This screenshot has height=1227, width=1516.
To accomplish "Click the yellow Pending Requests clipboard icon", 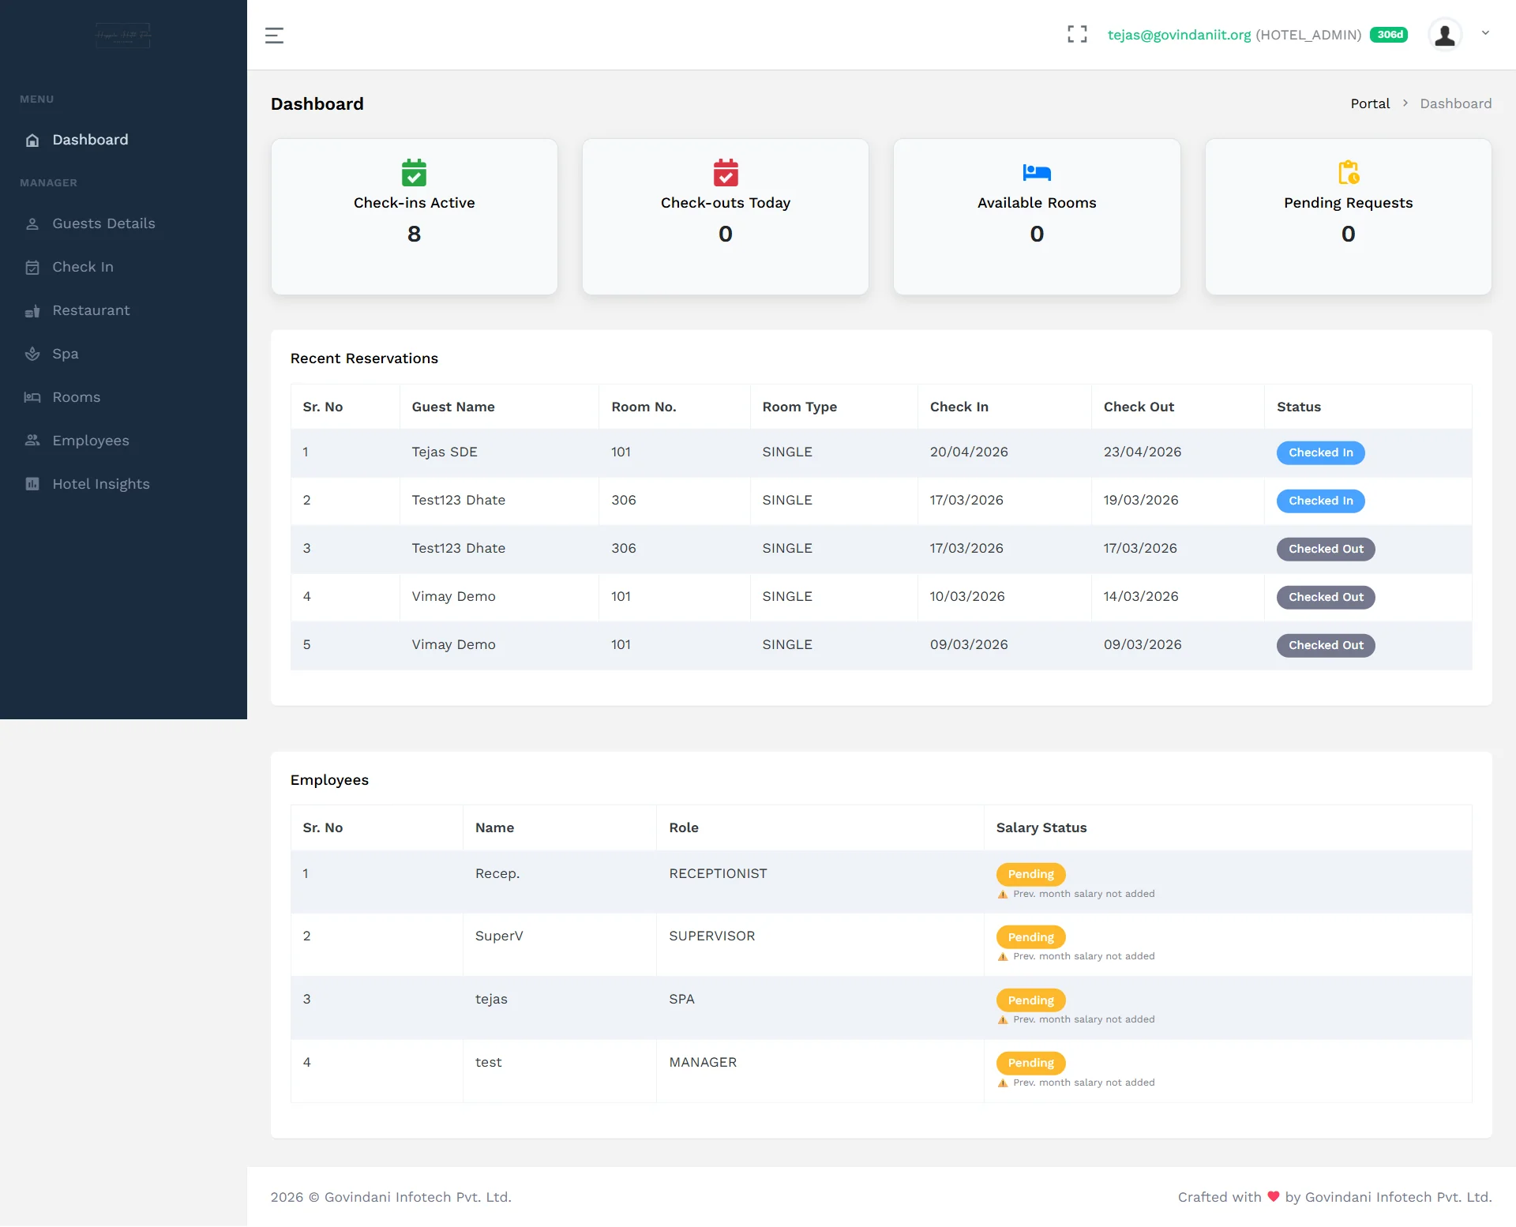I will 1349,172.
